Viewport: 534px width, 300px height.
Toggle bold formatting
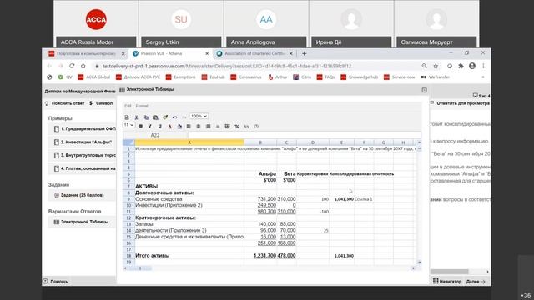tap(141, 126)
